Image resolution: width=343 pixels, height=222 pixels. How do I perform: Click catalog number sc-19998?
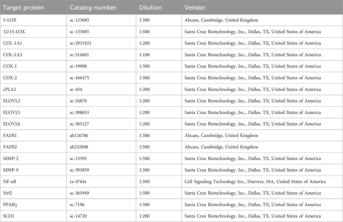coord(78,66)
